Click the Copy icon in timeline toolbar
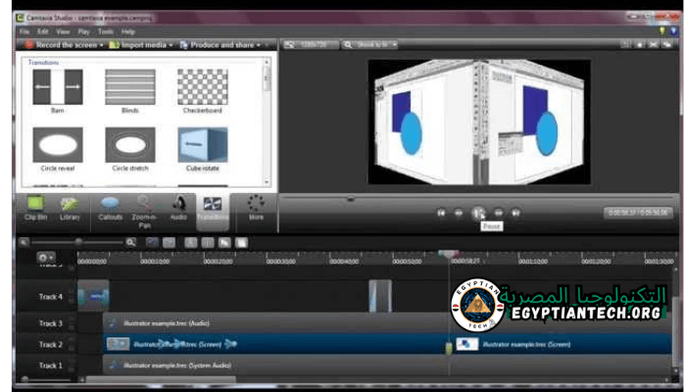The image size is (684, 392). click(224, 242)
